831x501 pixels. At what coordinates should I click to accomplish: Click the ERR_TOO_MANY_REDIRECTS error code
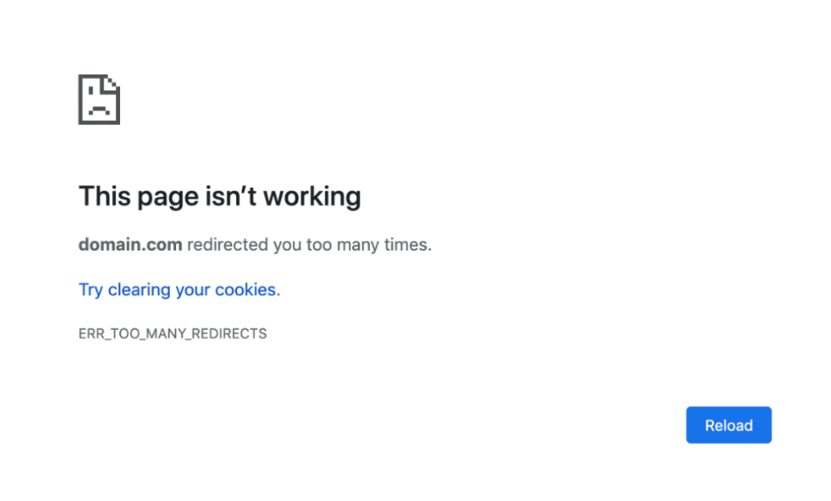coord(172,333)
